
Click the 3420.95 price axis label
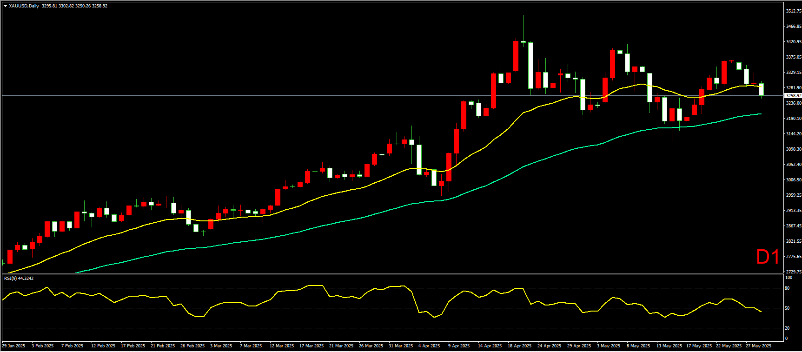coord(793,42)
